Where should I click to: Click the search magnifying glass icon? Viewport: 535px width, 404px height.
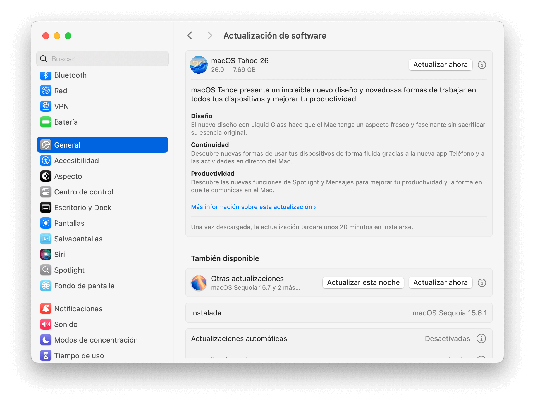(44, 59)
